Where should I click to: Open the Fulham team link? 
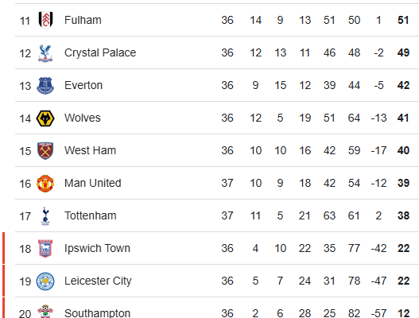click(83, 20)
